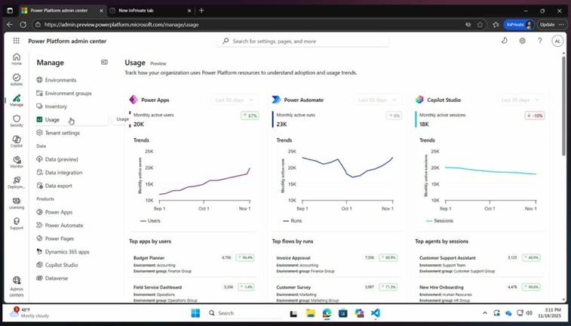The height and width of the screenshot is (326, 571).
Task: Click the browser Update button
Action: 547,24
